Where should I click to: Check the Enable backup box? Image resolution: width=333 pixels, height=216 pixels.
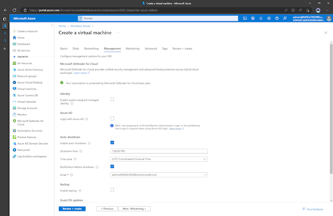point(112,190)
